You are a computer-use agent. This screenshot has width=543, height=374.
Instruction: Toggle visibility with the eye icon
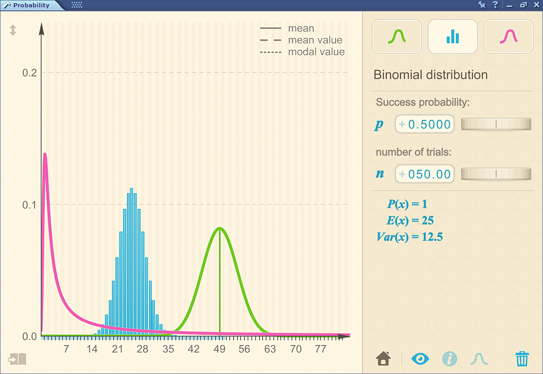click(420, 359)
